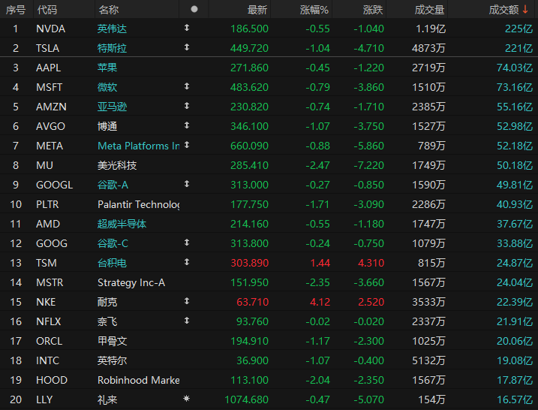Sort by the 最新 price column header

click(257, 10)
